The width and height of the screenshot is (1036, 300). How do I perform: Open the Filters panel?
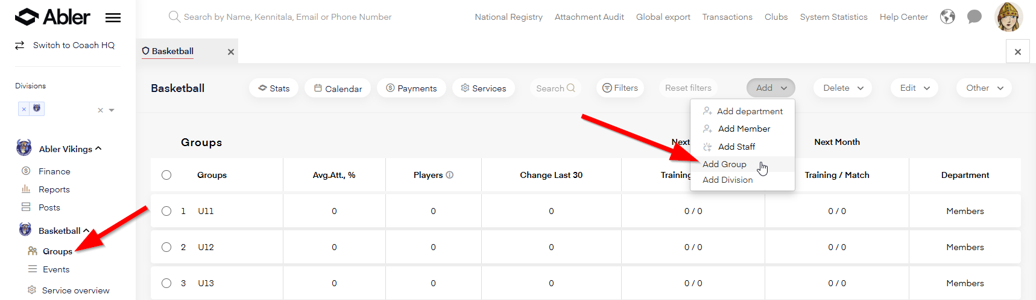click(x=621, y=88)
